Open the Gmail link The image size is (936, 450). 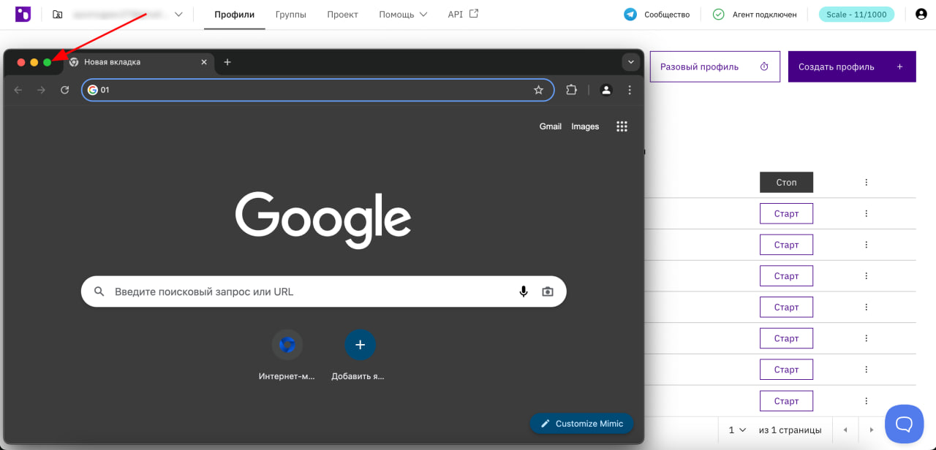[551, 126]
